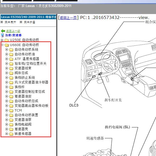The height and width of the screenshot is (156, 156).
Task: Expand the 变矩器离合器和传动板 node
Action: (x=6, y=106)
